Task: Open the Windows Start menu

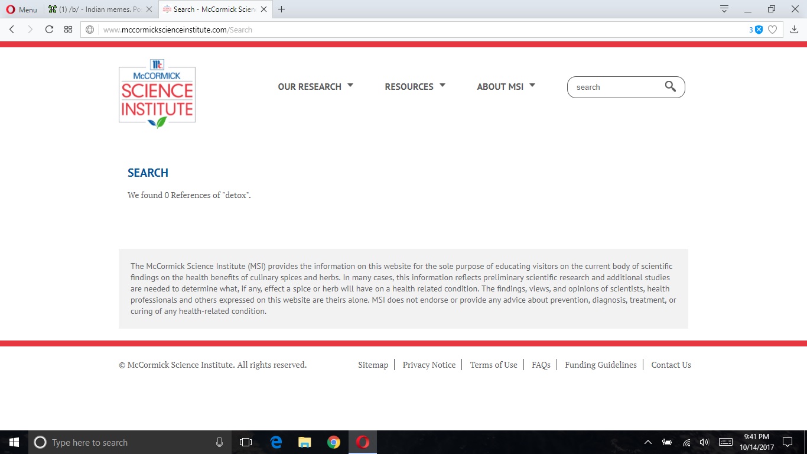Action: tap(14, 442)
